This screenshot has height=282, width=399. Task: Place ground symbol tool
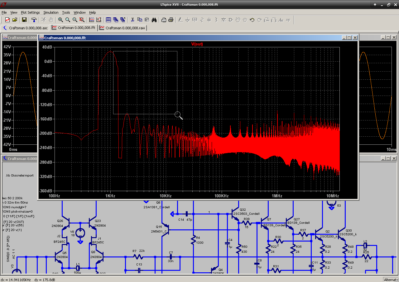pyautogui.click(x=188, y=20)
